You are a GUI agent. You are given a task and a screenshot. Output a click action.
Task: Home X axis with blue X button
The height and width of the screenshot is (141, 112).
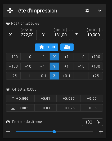[x=55, y=57]
